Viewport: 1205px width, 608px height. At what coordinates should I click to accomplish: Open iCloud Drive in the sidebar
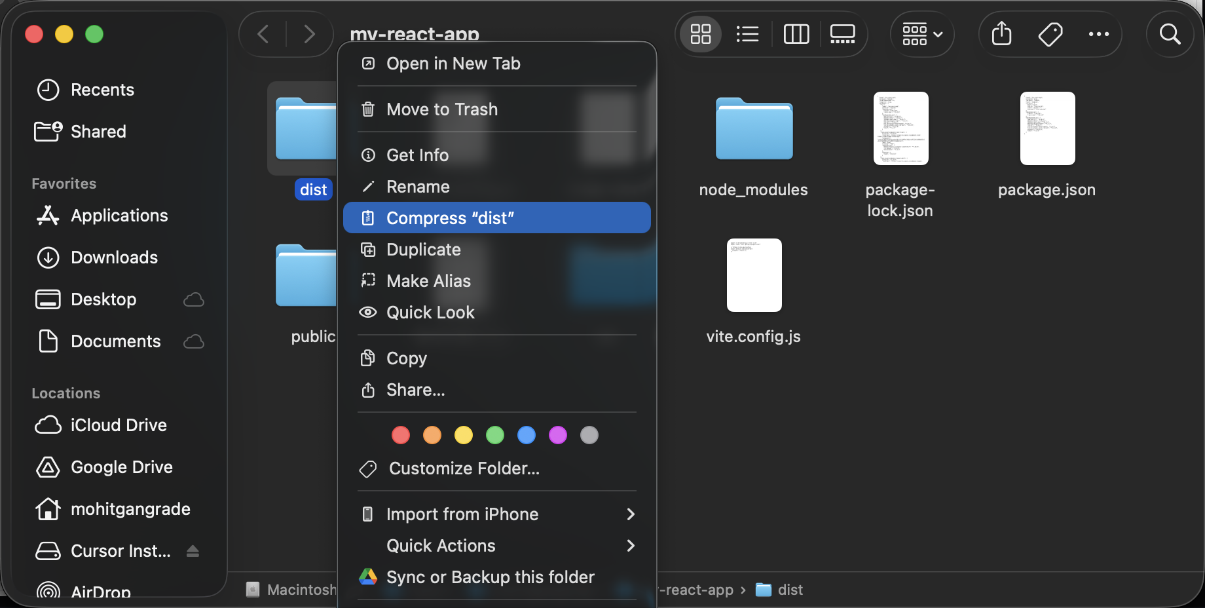pyautogui.click(x=118, y=425)
